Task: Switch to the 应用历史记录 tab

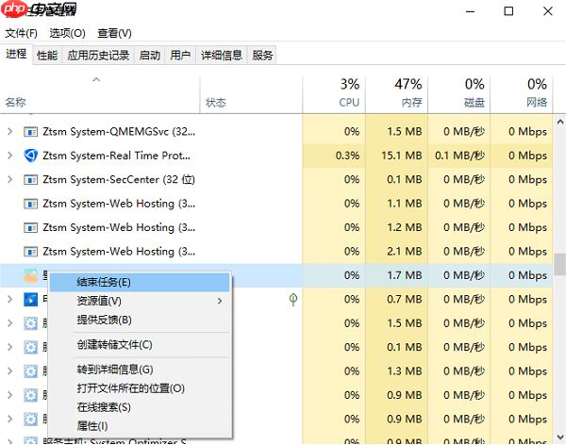Action: pyautogui.click(x=98, y=56)
